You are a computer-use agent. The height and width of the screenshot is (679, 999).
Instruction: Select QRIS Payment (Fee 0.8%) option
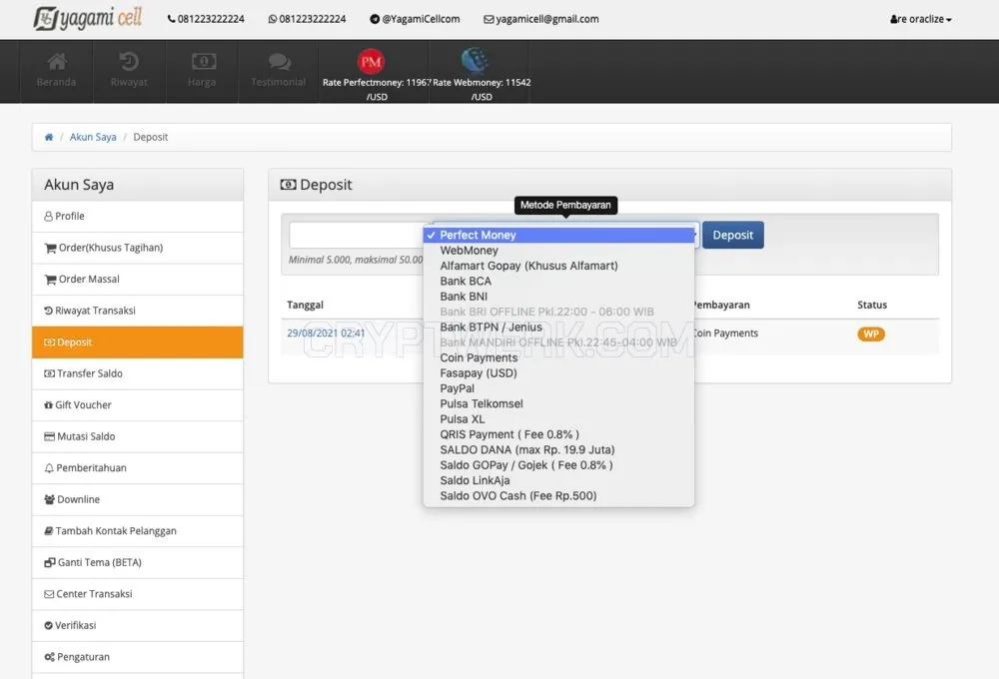click(558, 434)
